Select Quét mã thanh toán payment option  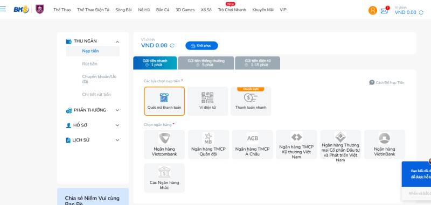tap(164, 101)
